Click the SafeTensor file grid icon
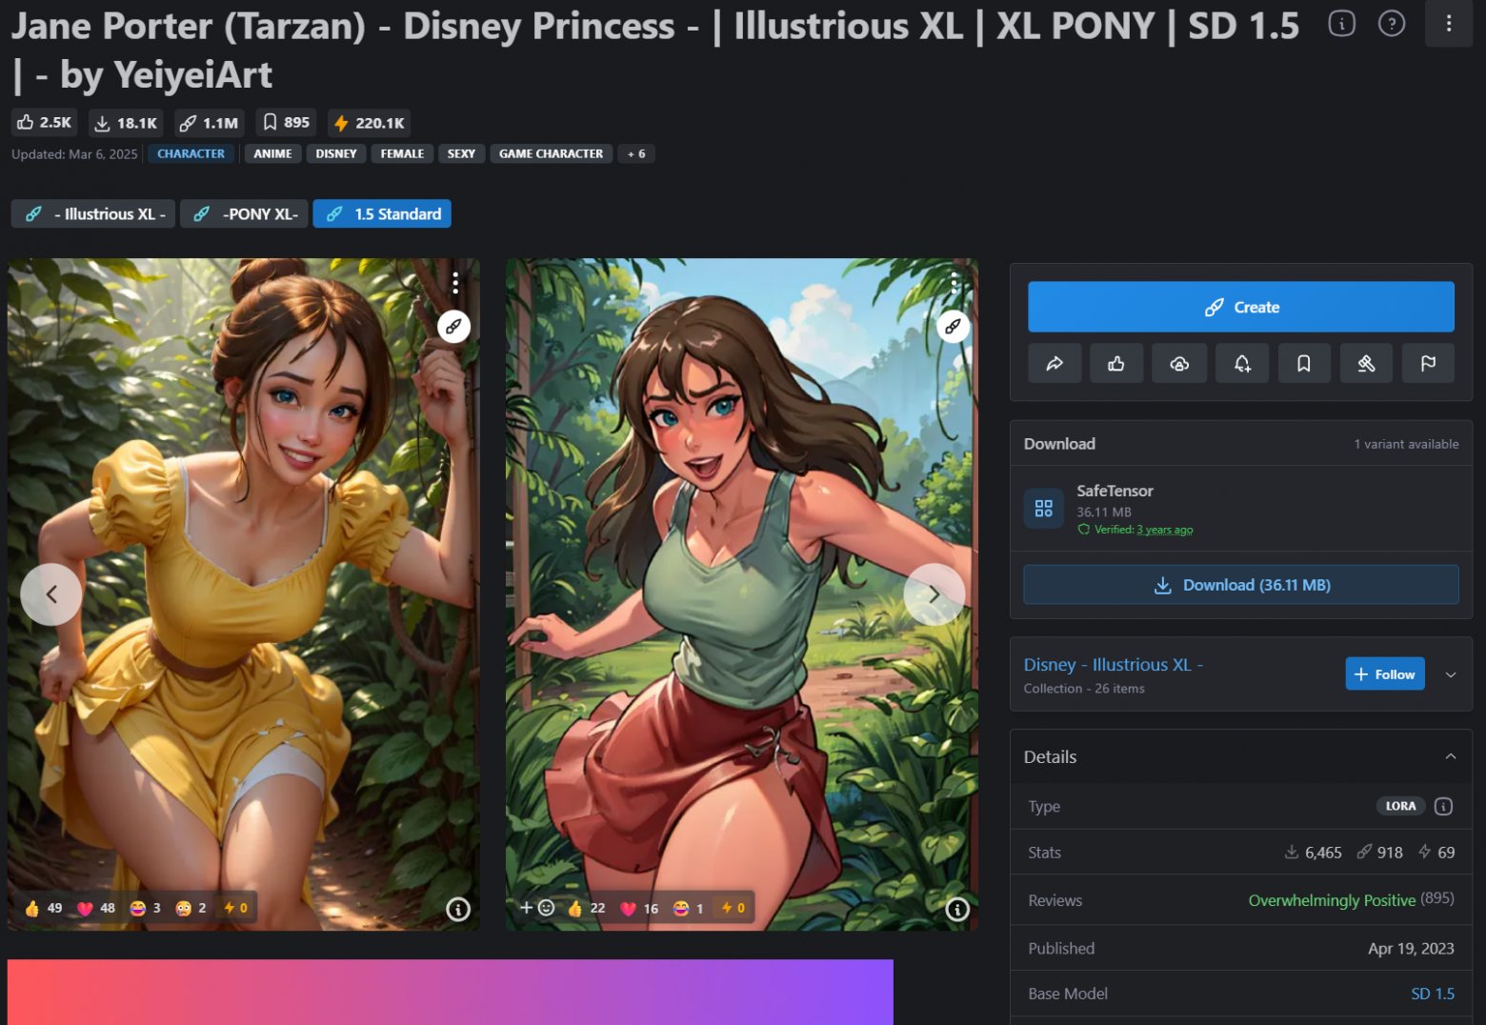 pos(1044,509)
